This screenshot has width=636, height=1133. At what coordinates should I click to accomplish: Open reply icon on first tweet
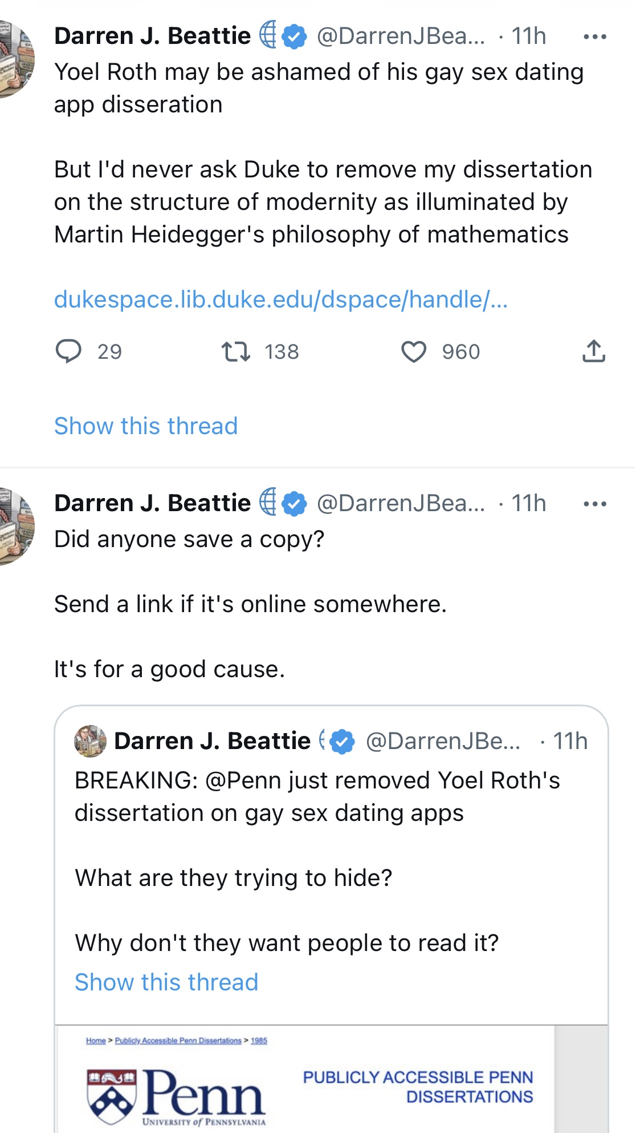68,351
